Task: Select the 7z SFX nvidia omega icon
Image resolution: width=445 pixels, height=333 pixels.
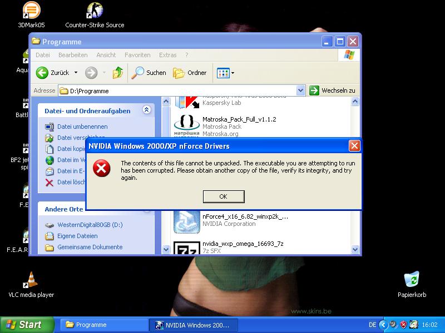Action: 186,248
